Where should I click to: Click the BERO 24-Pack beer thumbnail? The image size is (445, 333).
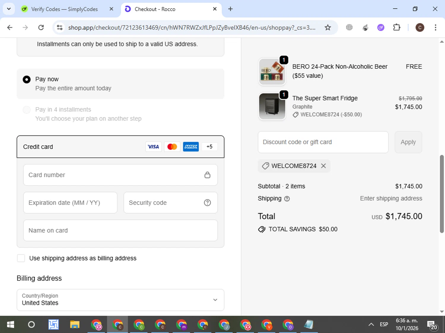point(272,72)
